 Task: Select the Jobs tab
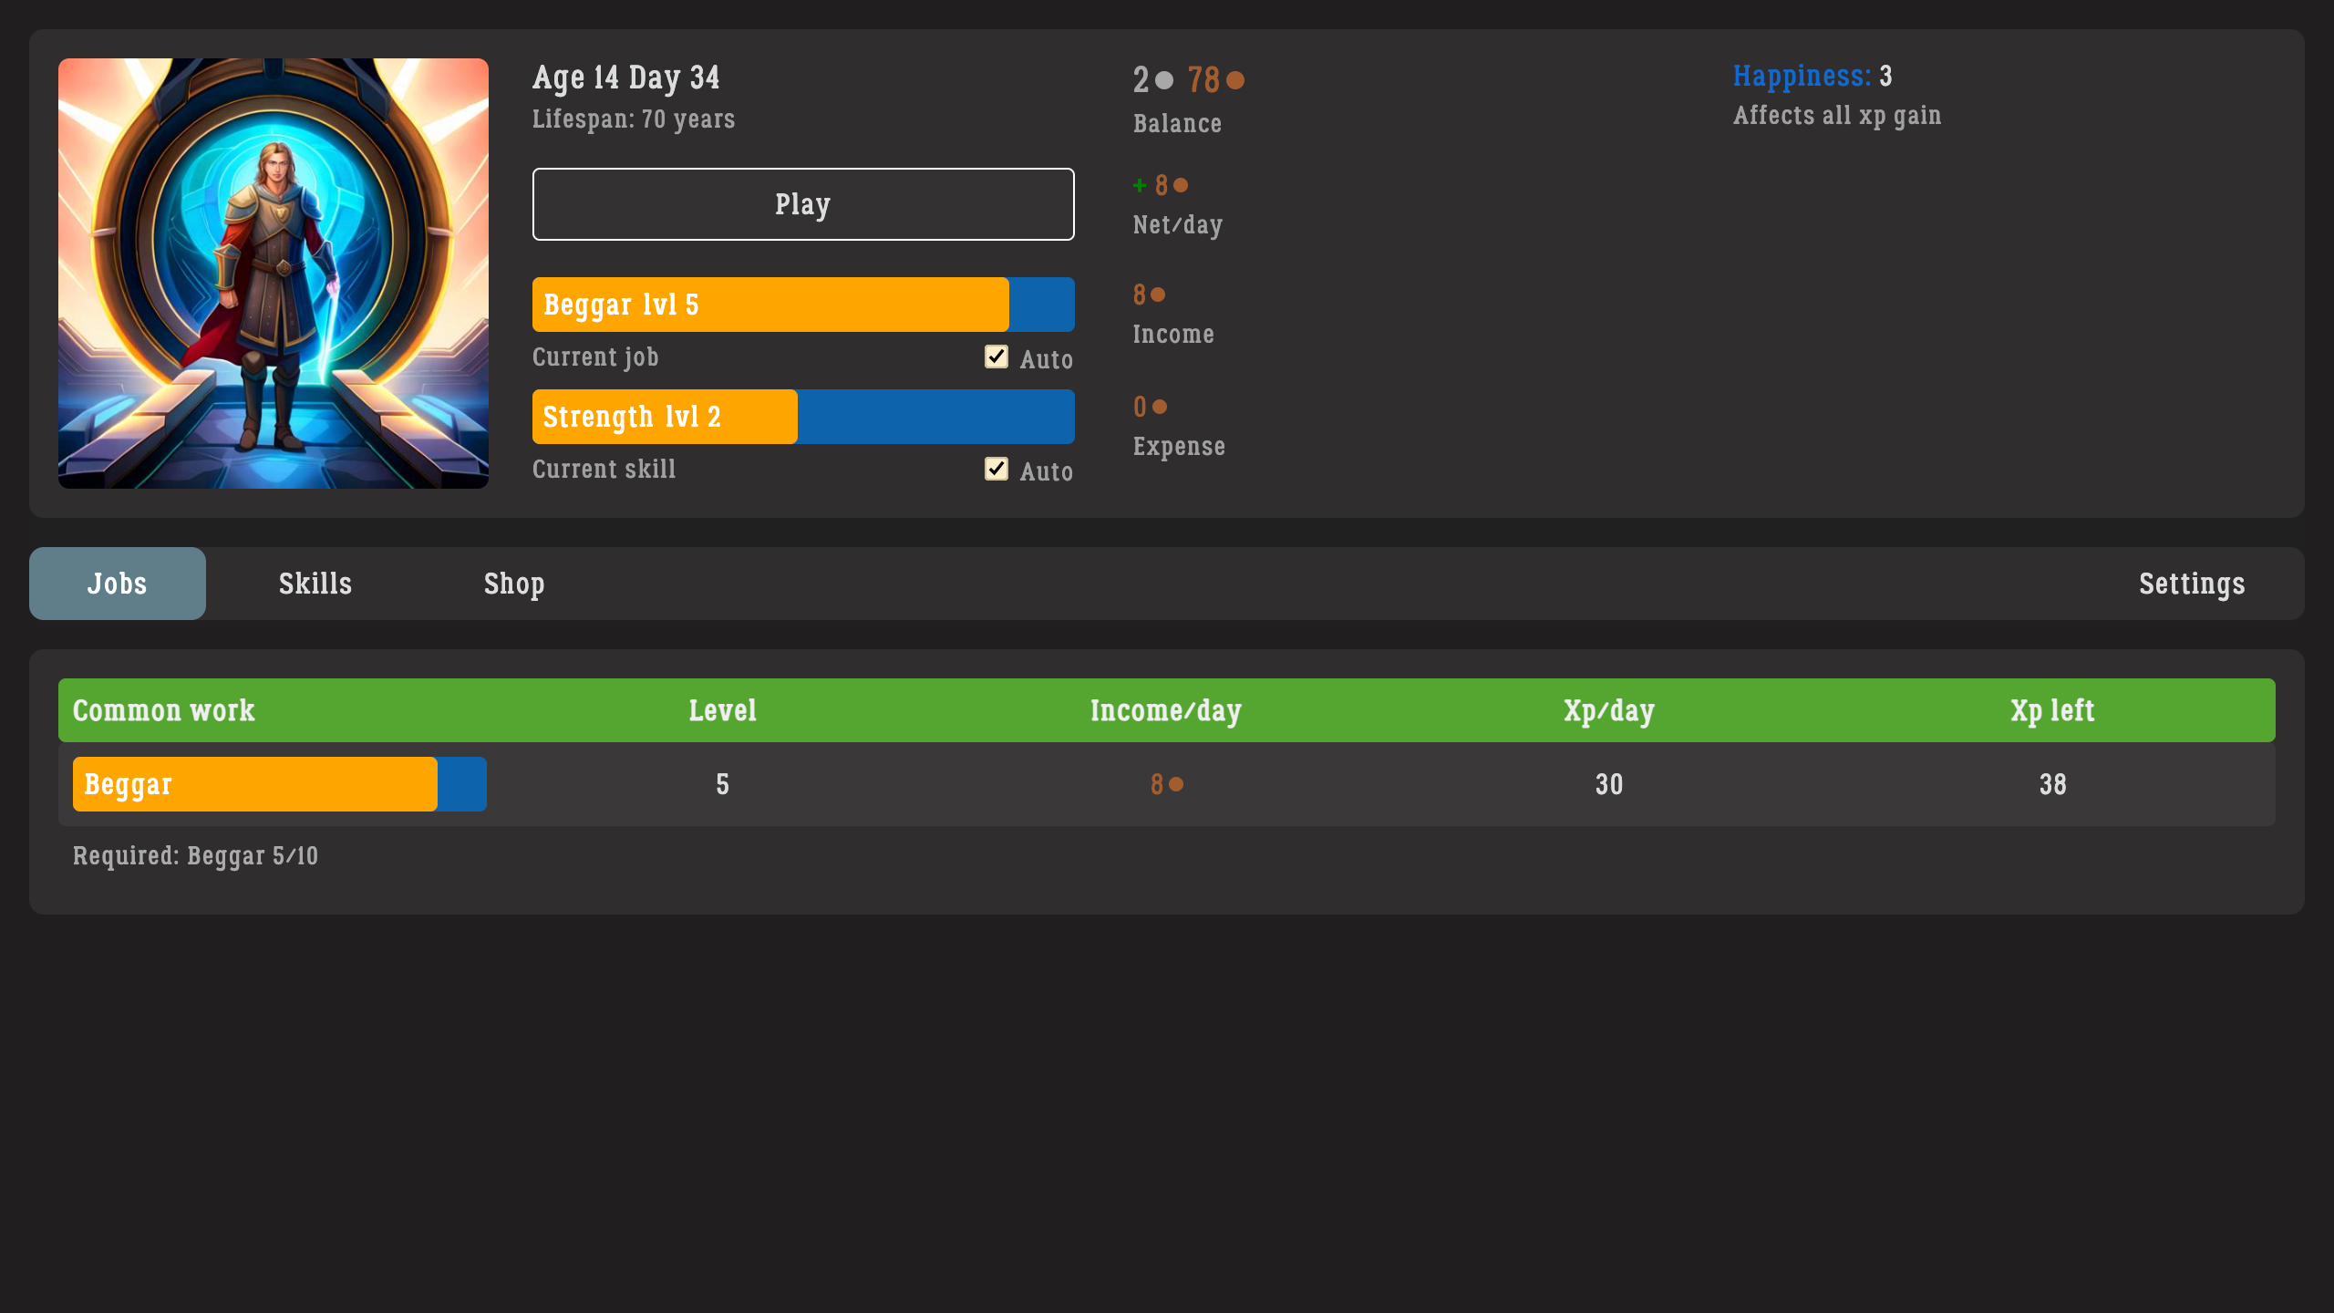click(117, 584)
